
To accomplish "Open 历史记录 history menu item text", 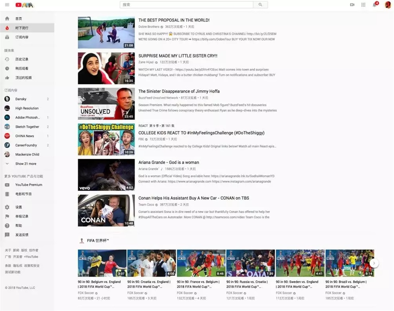I will (22, 59).
